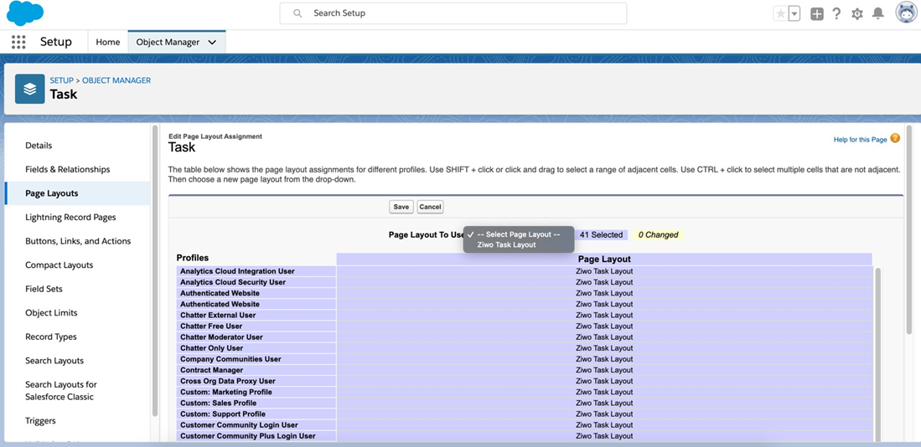This screenshot has height=447, width=921.
Task: Click the Salesforce cloud logo
Action: (x=25, y=13)
